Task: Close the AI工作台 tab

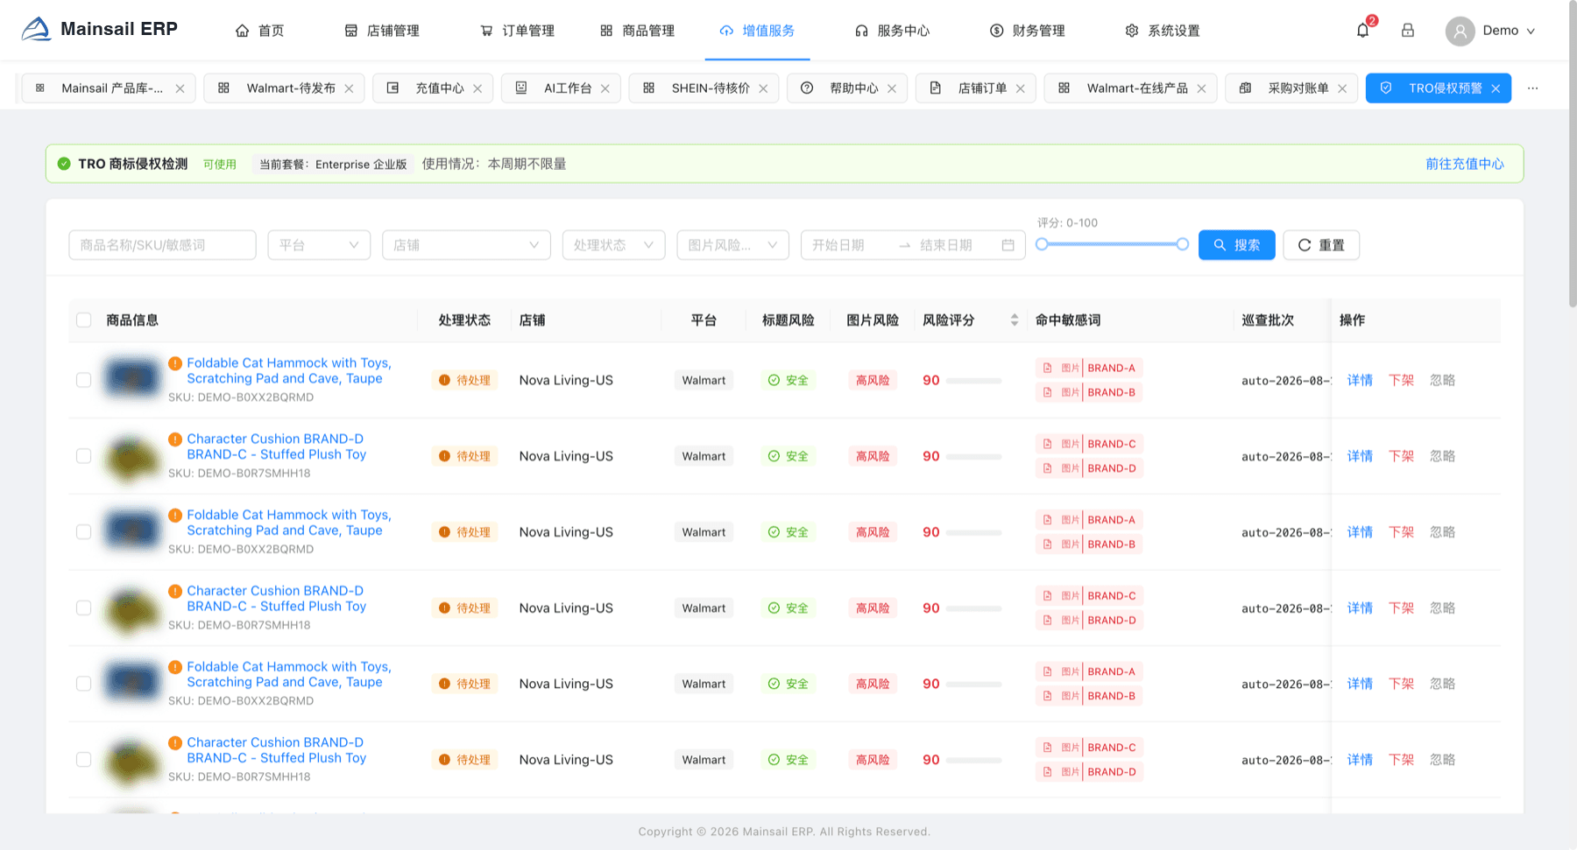Action: pos(605,88)
